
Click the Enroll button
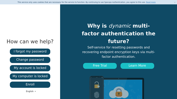coord(30,85)
